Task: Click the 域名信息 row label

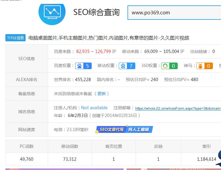Action: pyautogui.click(x=27, y=112)
